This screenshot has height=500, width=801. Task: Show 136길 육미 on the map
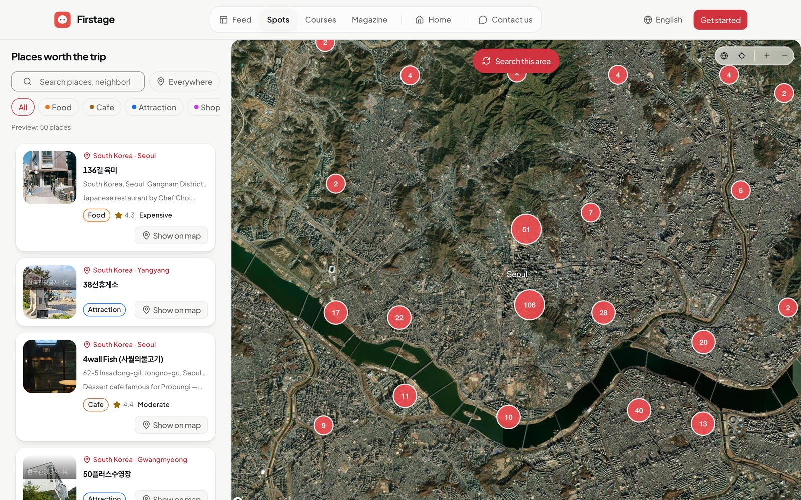pyautogui.click(x=171, y=236)
